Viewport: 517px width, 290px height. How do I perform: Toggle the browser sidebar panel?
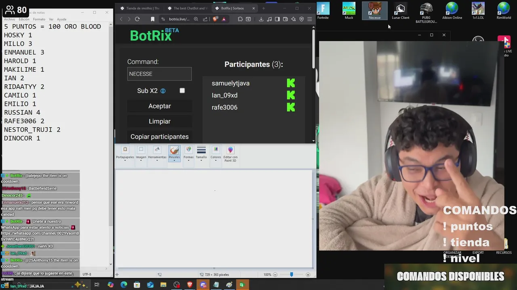[277, 19]
